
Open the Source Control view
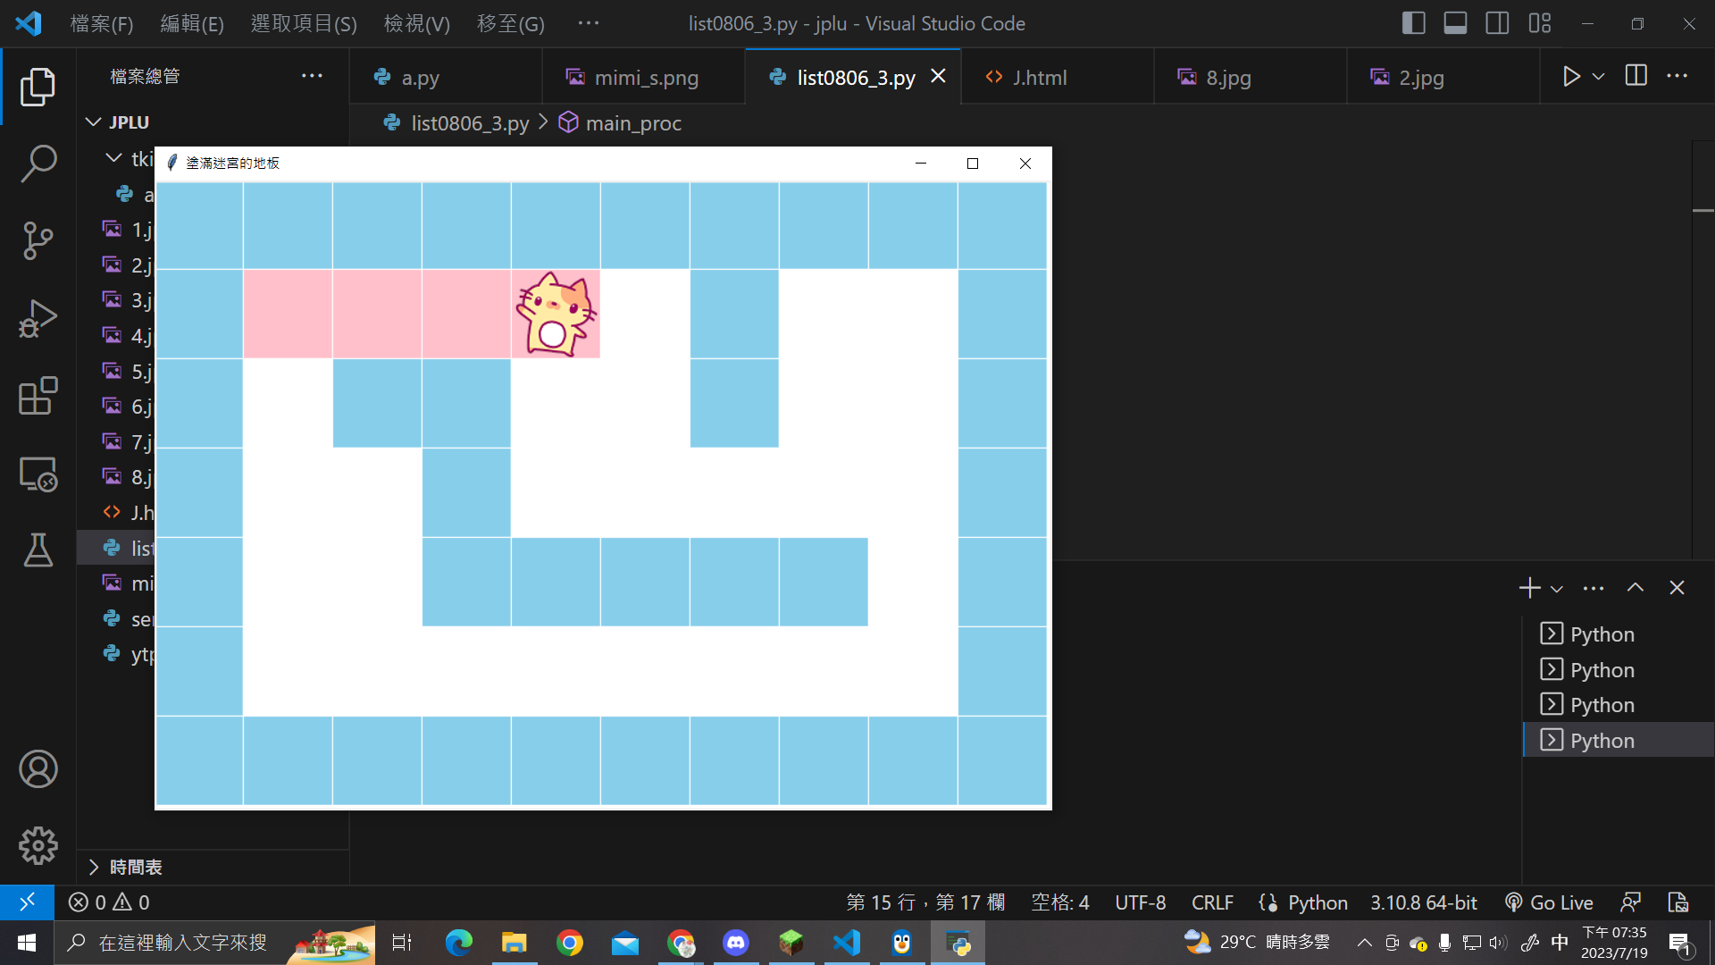(x=38, y=240)
